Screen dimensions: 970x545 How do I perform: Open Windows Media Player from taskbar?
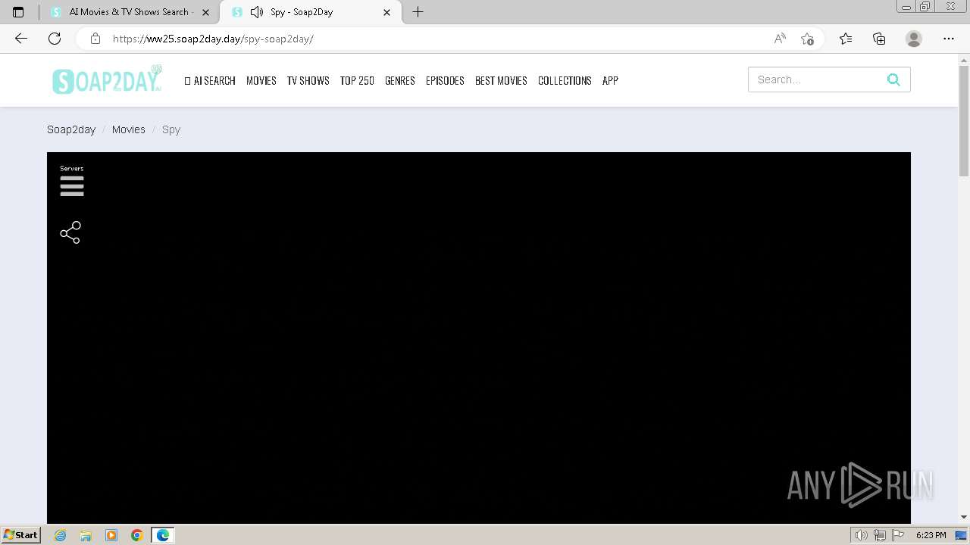(111, 535)
